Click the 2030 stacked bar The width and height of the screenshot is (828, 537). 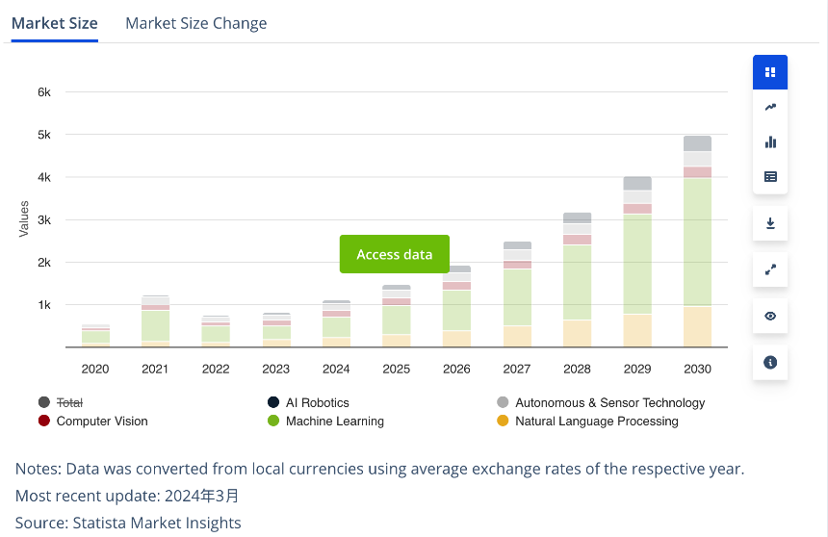pos(697,242)
